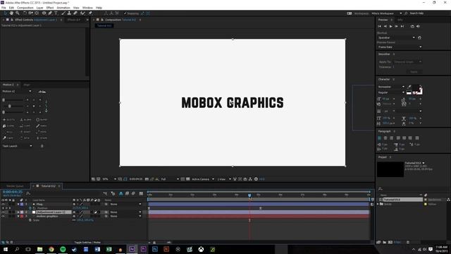Click reset exposure icon in viewer footer
Image resolution: width=451 pixels, height=254 pixels.
[x=256, y=179]
